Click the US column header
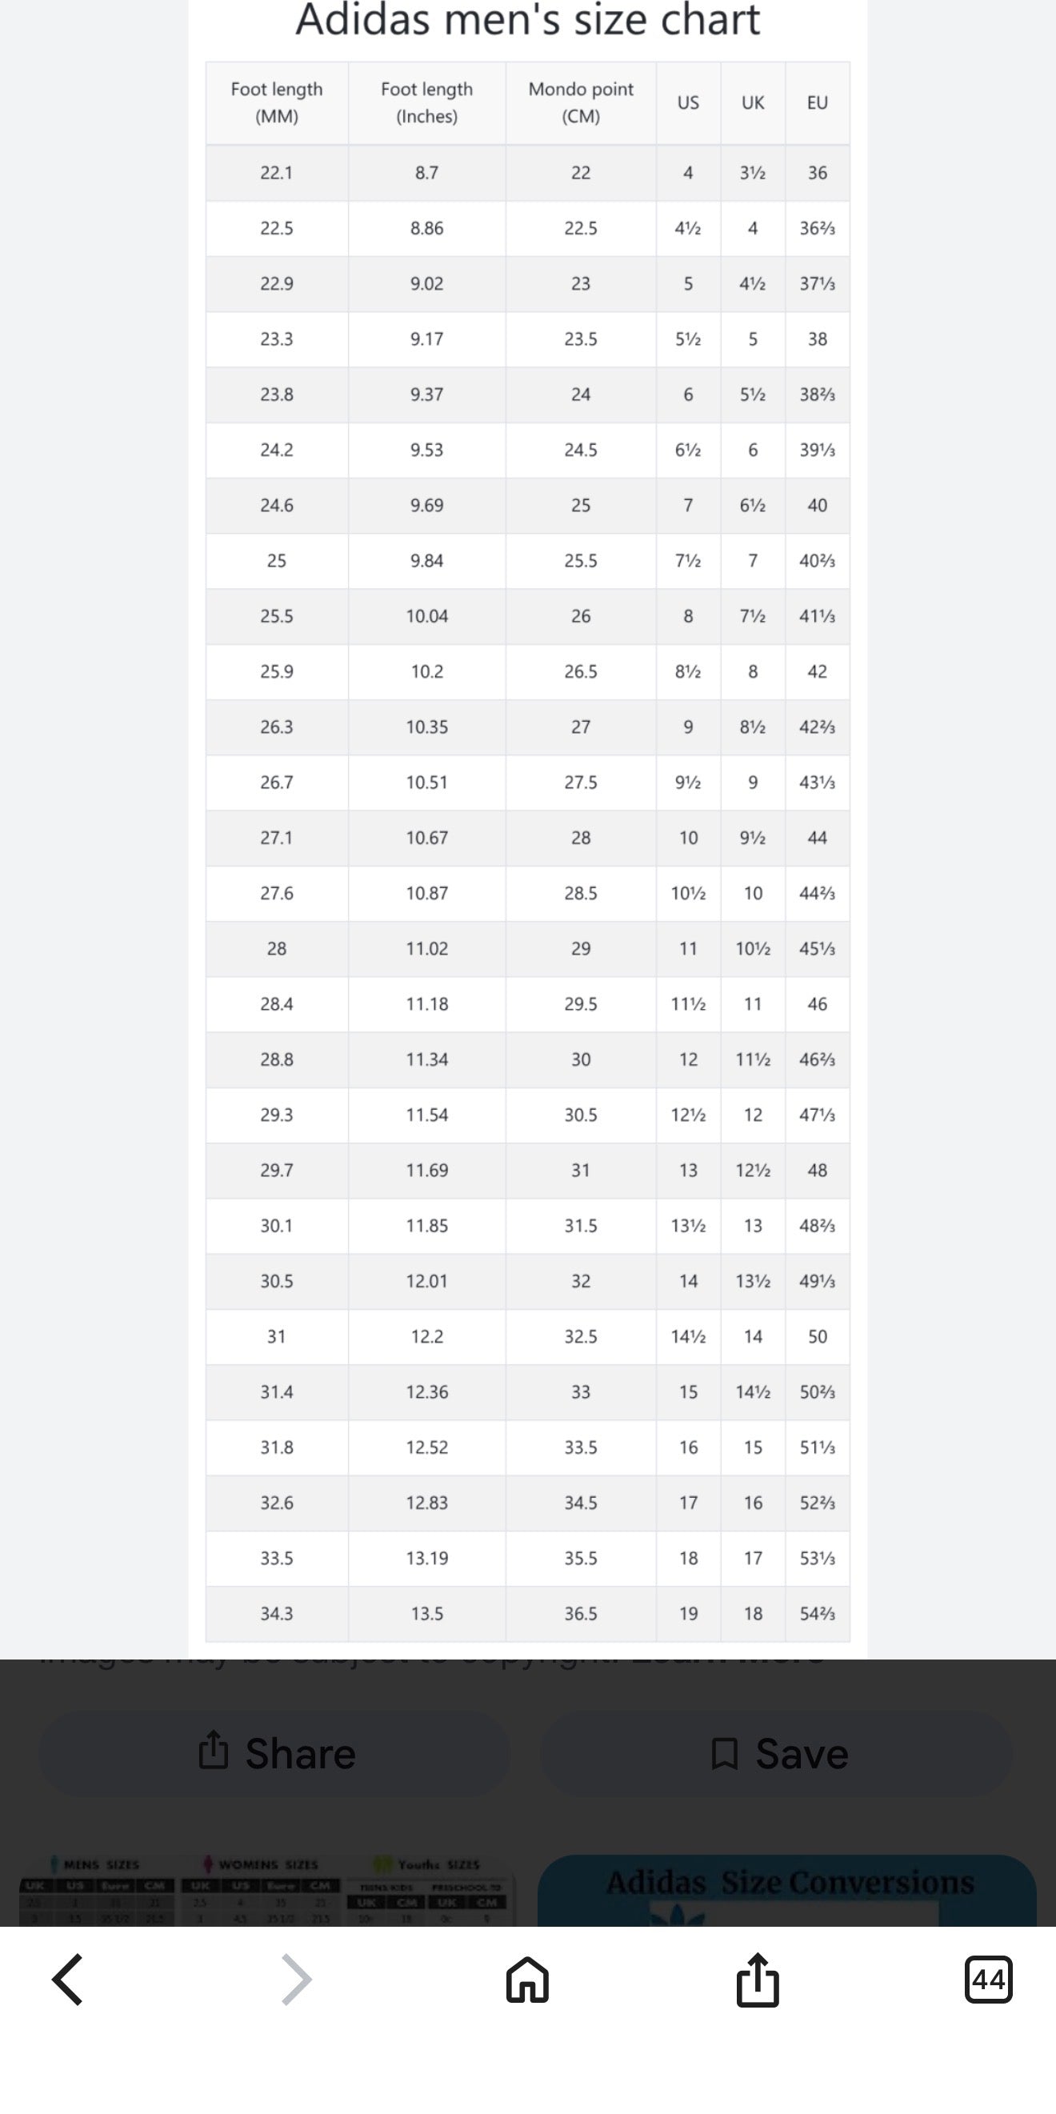1056x2114 pixels. tap(687, 102)
